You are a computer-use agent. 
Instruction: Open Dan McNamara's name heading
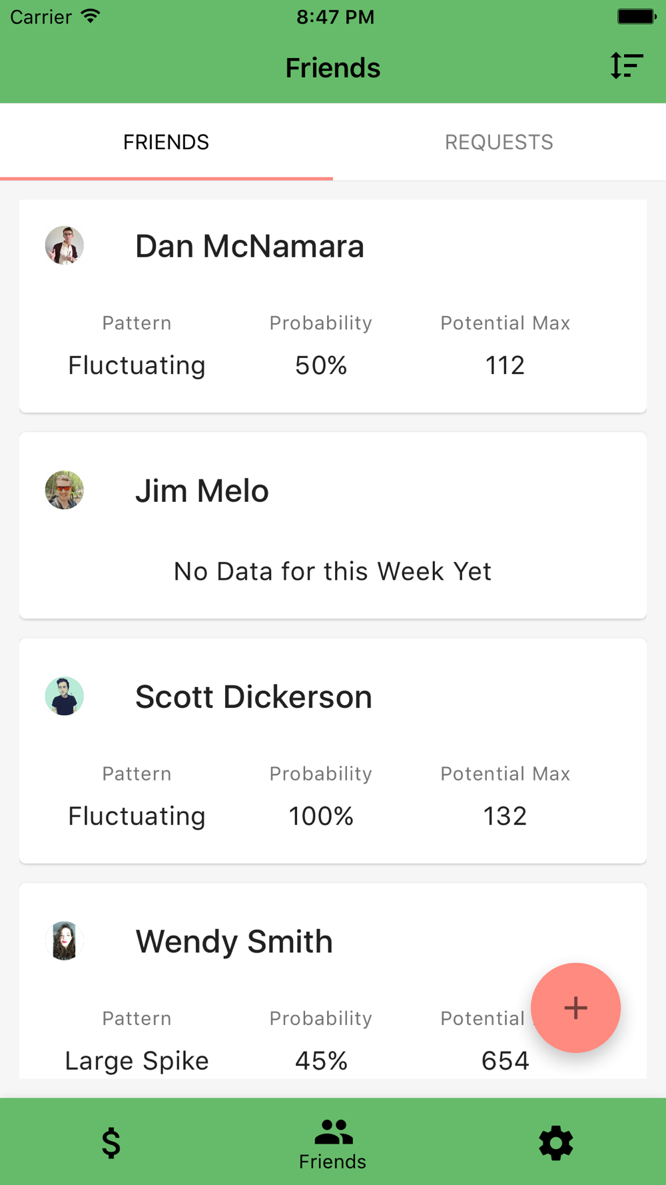click(x=250, y=246)
